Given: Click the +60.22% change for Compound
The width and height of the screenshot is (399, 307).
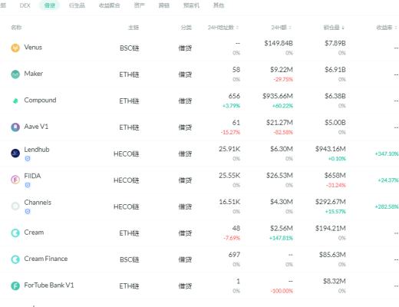Looking at the screenshot, I should click(282, 106).
